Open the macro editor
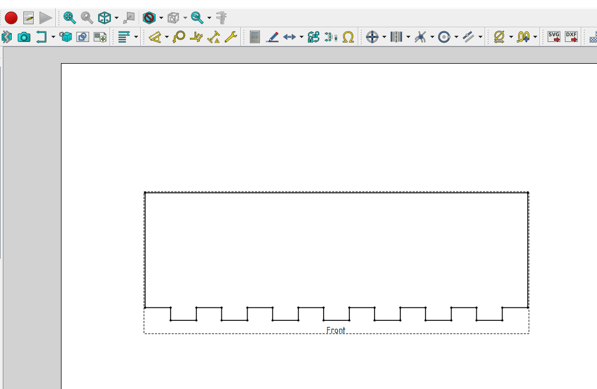Viewport: 597px width, 389px height. click(27, 17)
